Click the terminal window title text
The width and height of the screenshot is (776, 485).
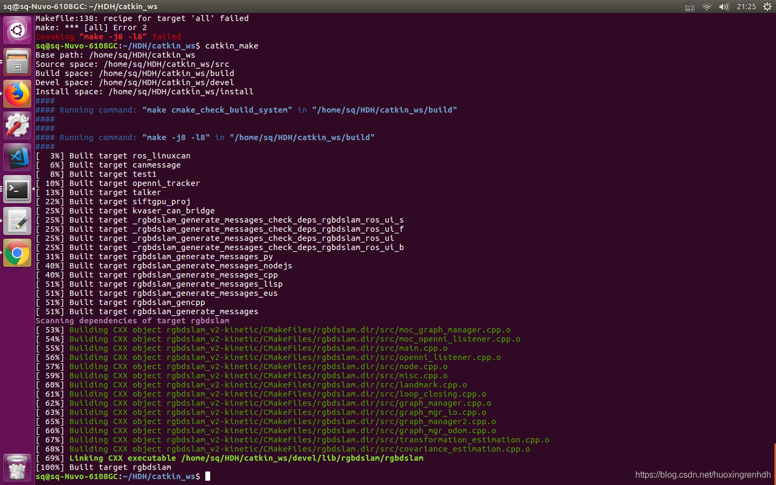point(80,6)
